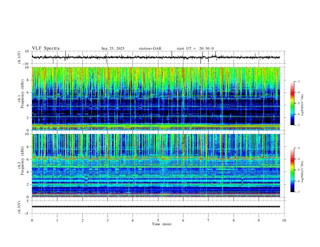Click the lower colorbar "log(PSD)(V²/Hz)" label
This screenshot has width=320, height=247.
pyautogui.click(x=303, y=172)
